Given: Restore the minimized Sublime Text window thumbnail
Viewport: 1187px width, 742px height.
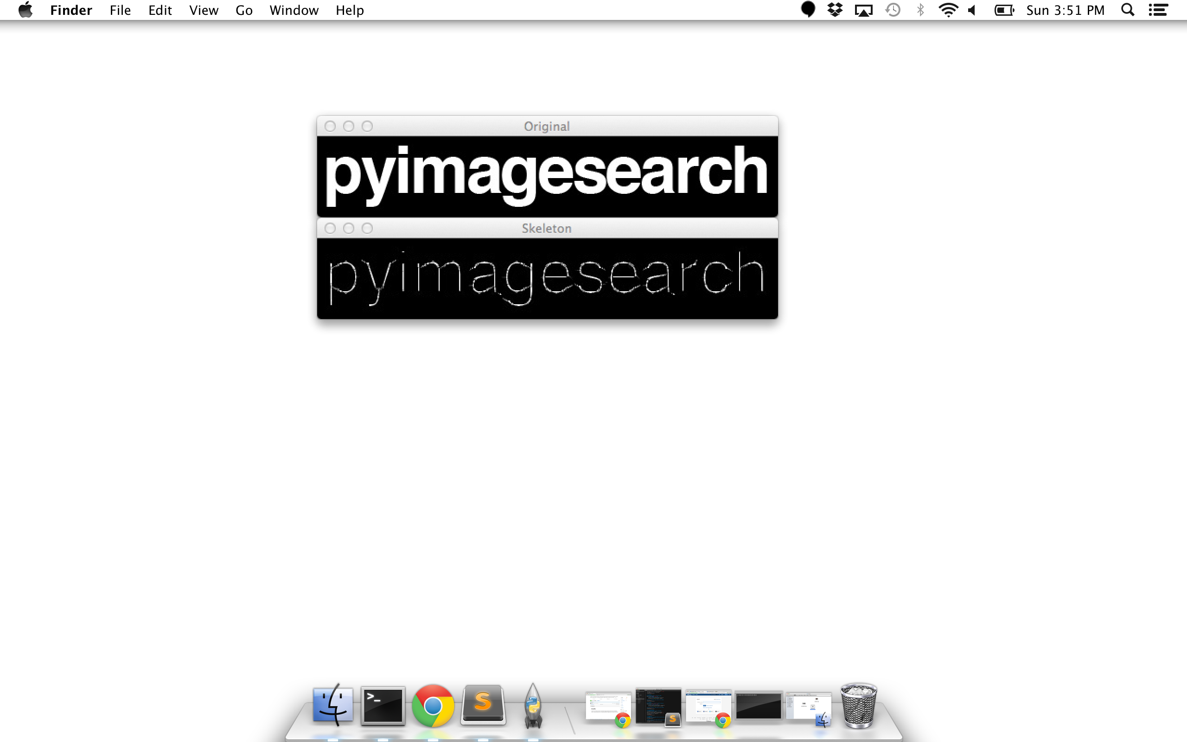Looking at the screenshot, I should [658, 706].
